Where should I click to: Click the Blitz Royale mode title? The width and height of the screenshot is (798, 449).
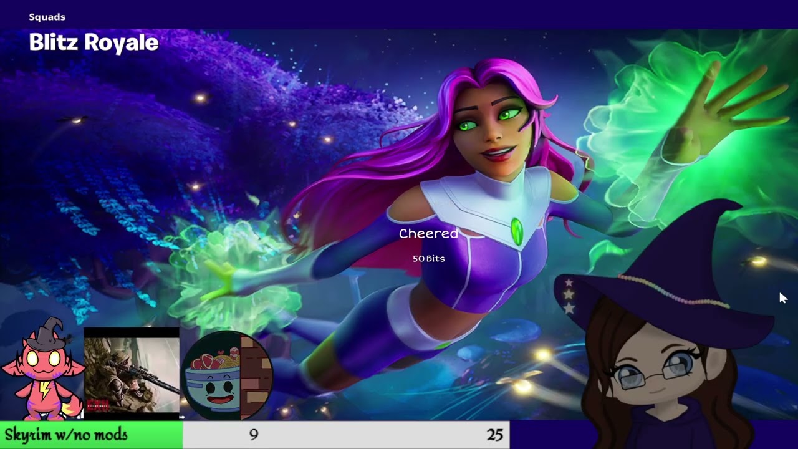click(94, 42)
